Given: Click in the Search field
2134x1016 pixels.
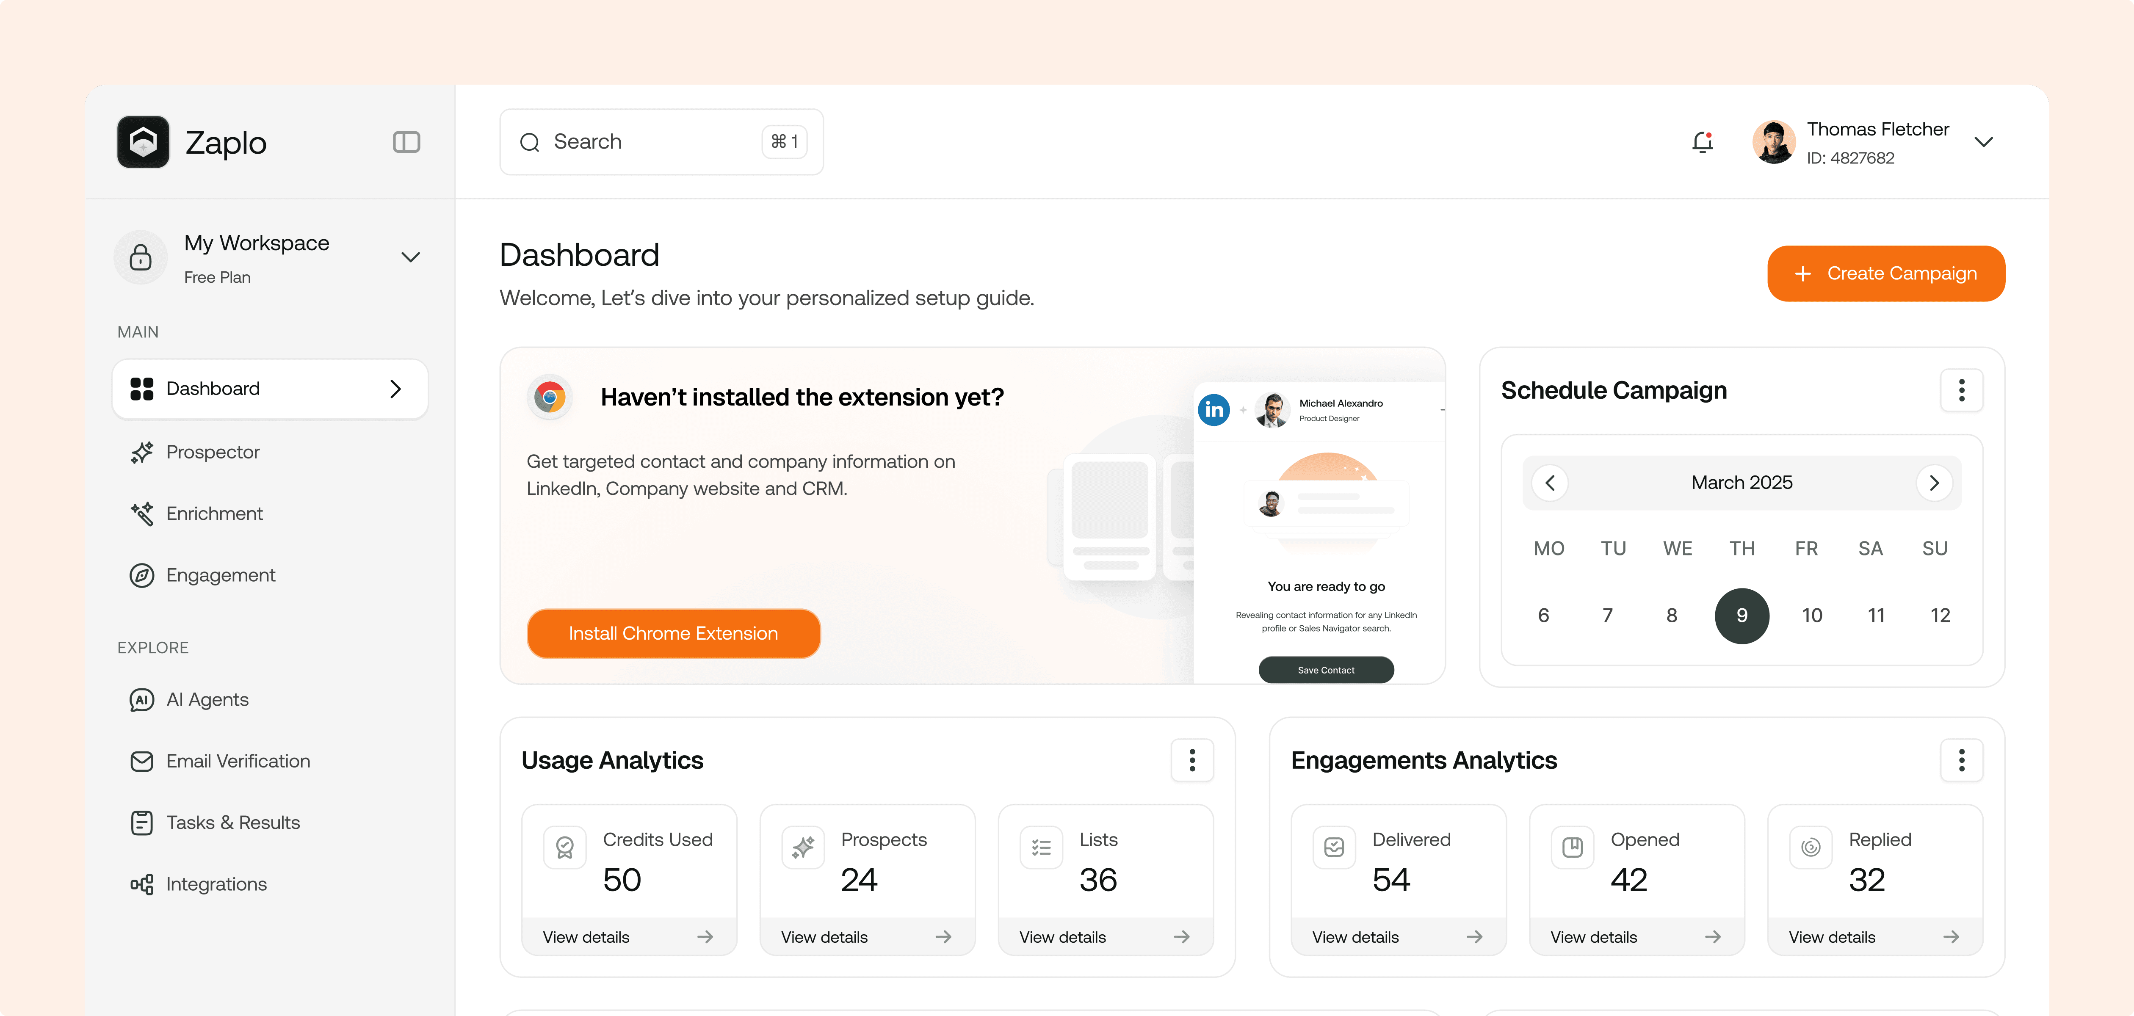Looking at the screenshot, I should (646, 141).
